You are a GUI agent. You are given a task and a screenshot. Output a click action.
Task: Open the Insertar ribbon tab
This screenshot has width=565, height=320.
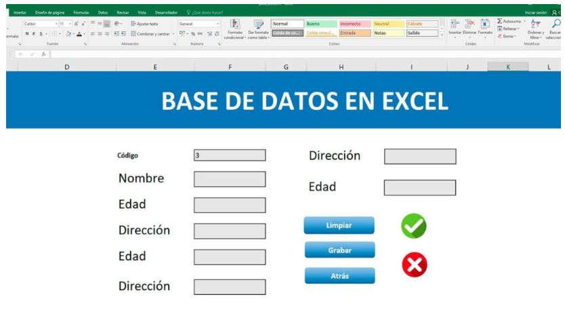point(20,13)
